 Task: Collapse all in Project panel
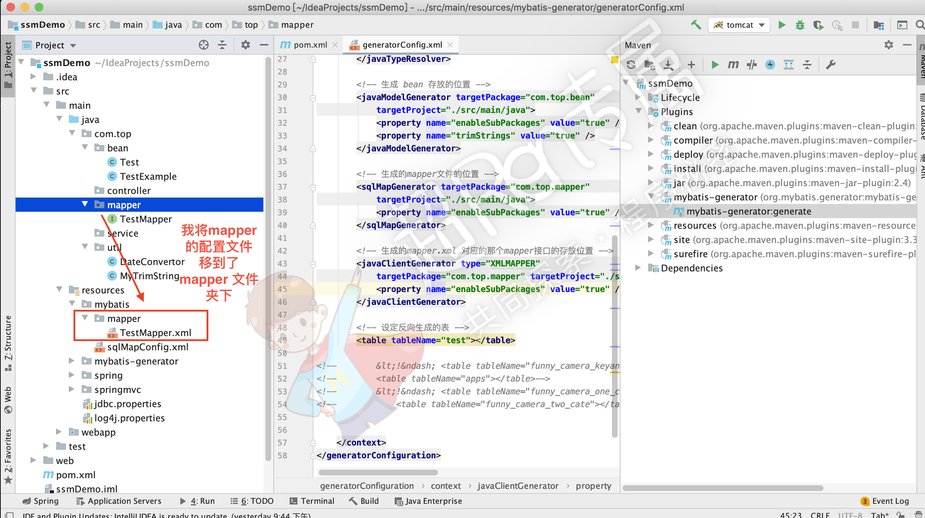(x=222, y=45)
